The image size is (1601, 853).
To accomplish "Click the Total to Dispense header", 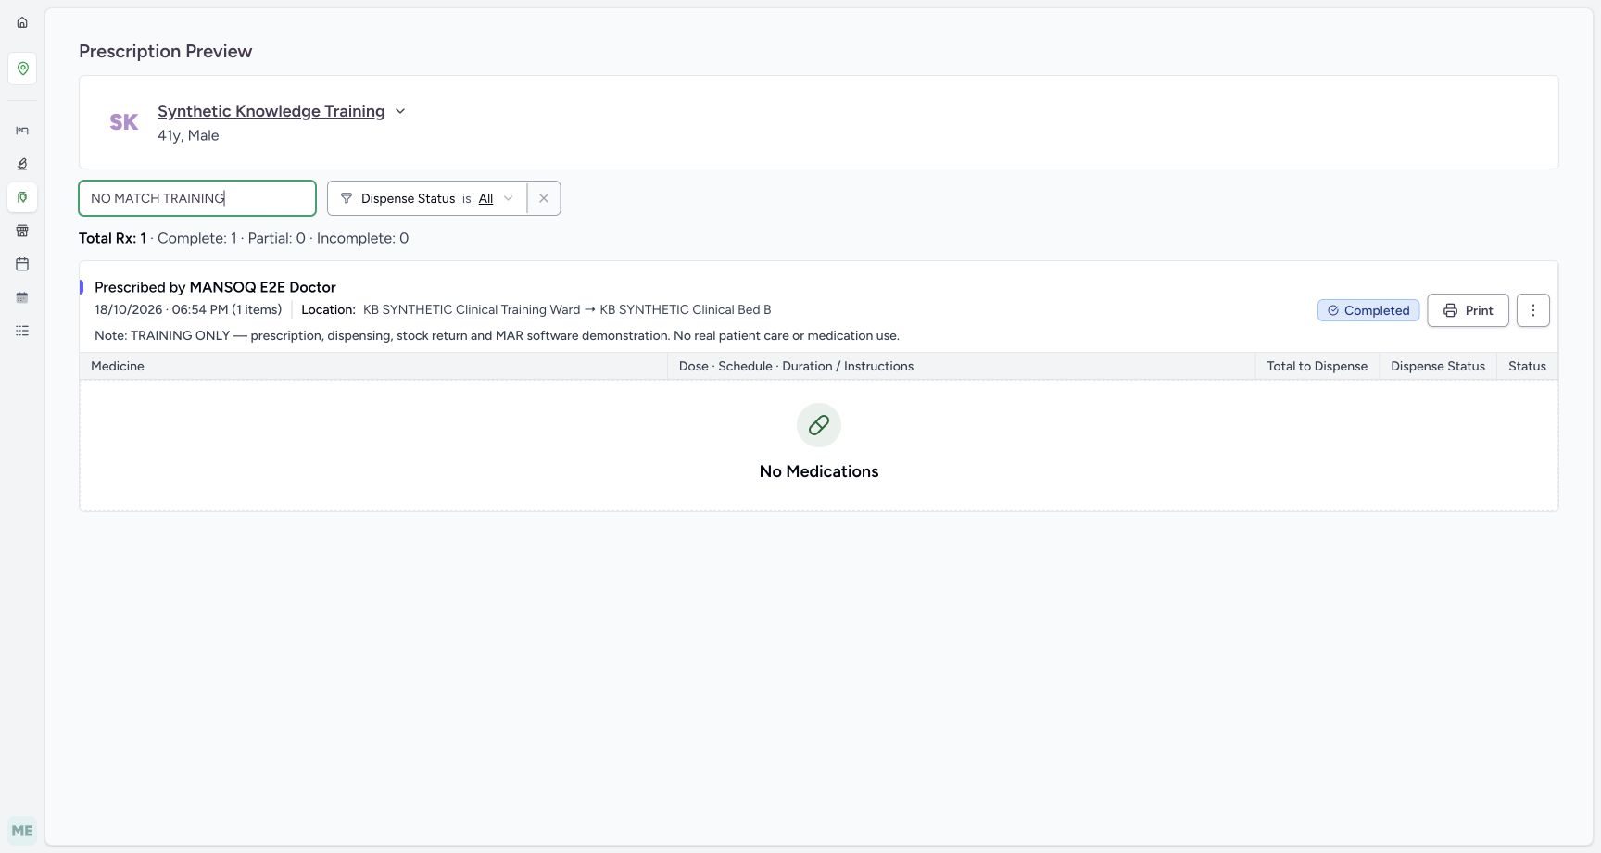I will (x=1317, y=366).
